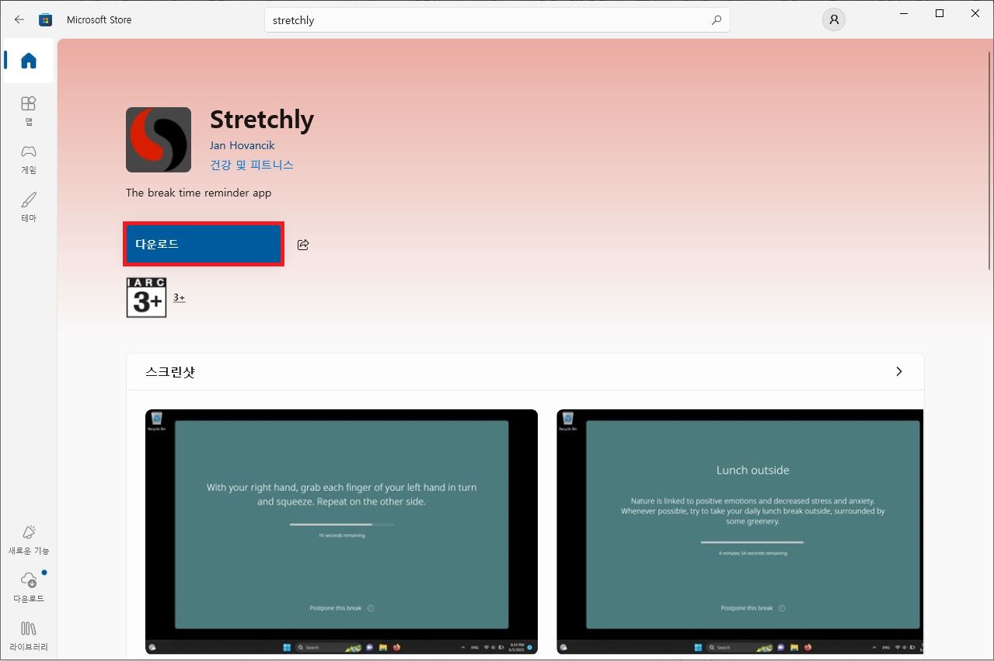994x661 pixels.
Task: Open the 다운로드 sidebar item
Action: tap(29, 588)
